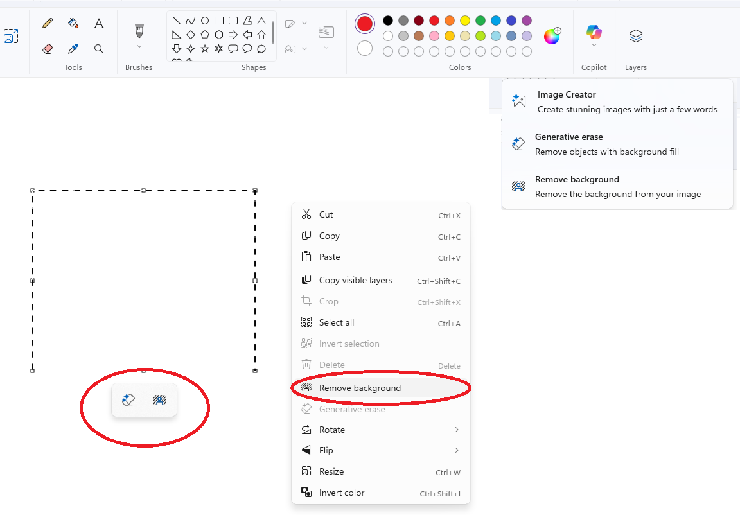Choose Remove background in context menu
740x515 pixels.
(381, 388)
